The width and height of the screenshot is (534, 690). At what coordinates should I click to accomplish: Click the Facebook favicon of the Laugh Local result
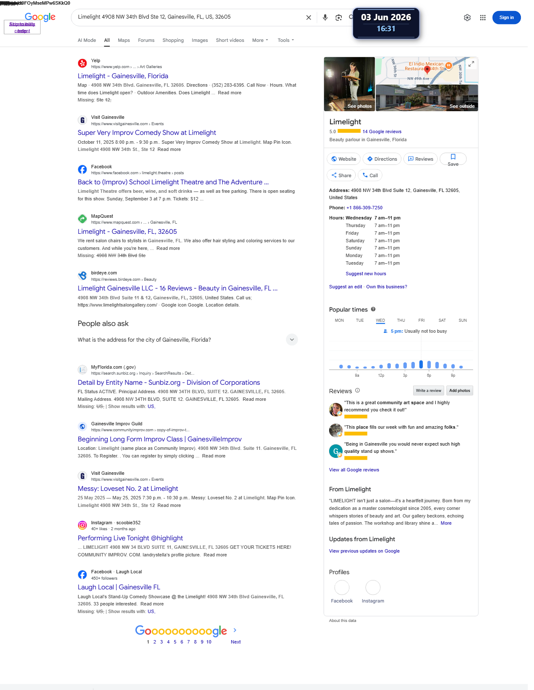pyautogui.click(x=82, y=575)
